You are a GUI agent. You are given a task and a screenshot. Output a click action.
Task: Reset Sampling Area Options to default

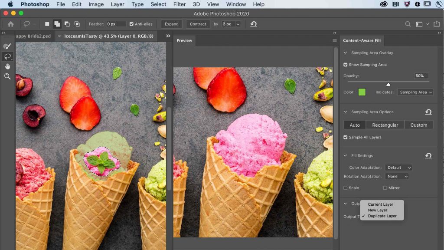click(428, 112)
